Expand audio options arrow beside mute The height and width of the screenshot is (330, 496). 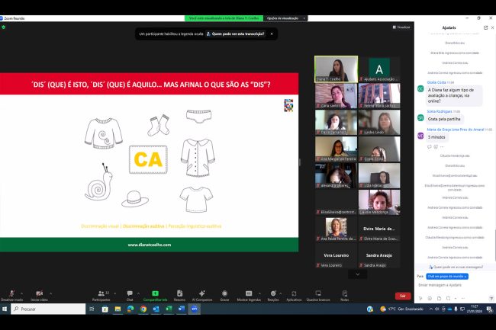pos(21,293)
